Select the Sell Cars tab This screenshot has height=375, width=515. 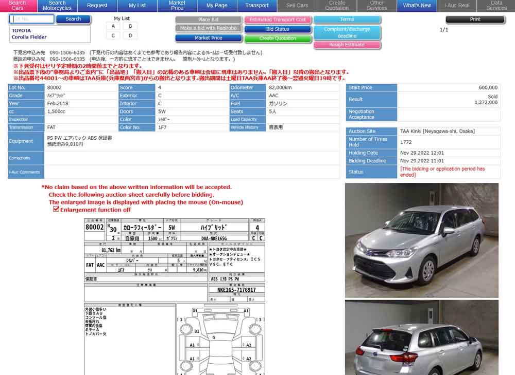[297, 6]
